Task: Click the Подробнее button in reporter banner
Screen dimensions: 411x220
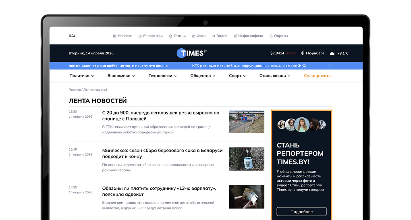Action: [301, 212]
